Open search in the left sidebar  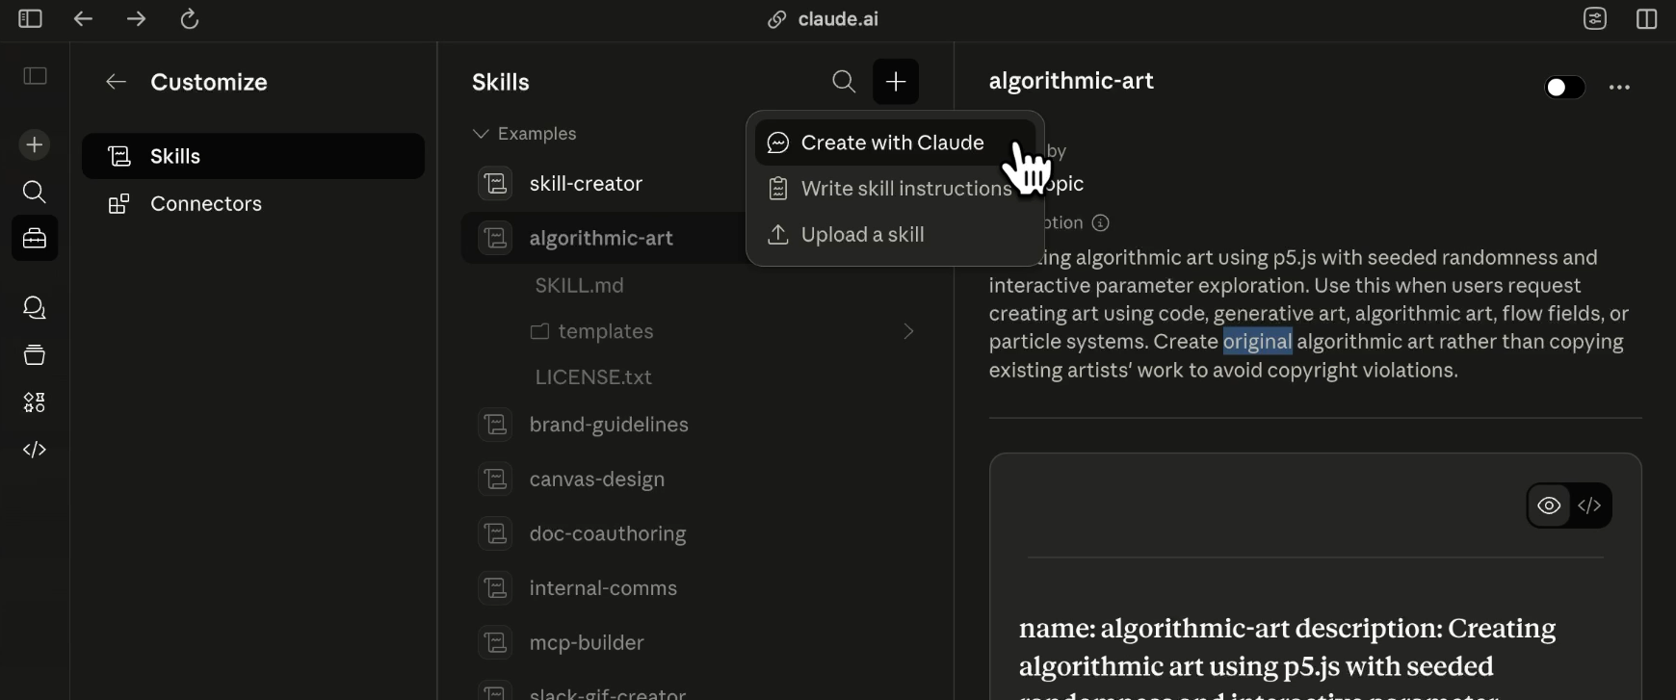(x=35, y=193)
